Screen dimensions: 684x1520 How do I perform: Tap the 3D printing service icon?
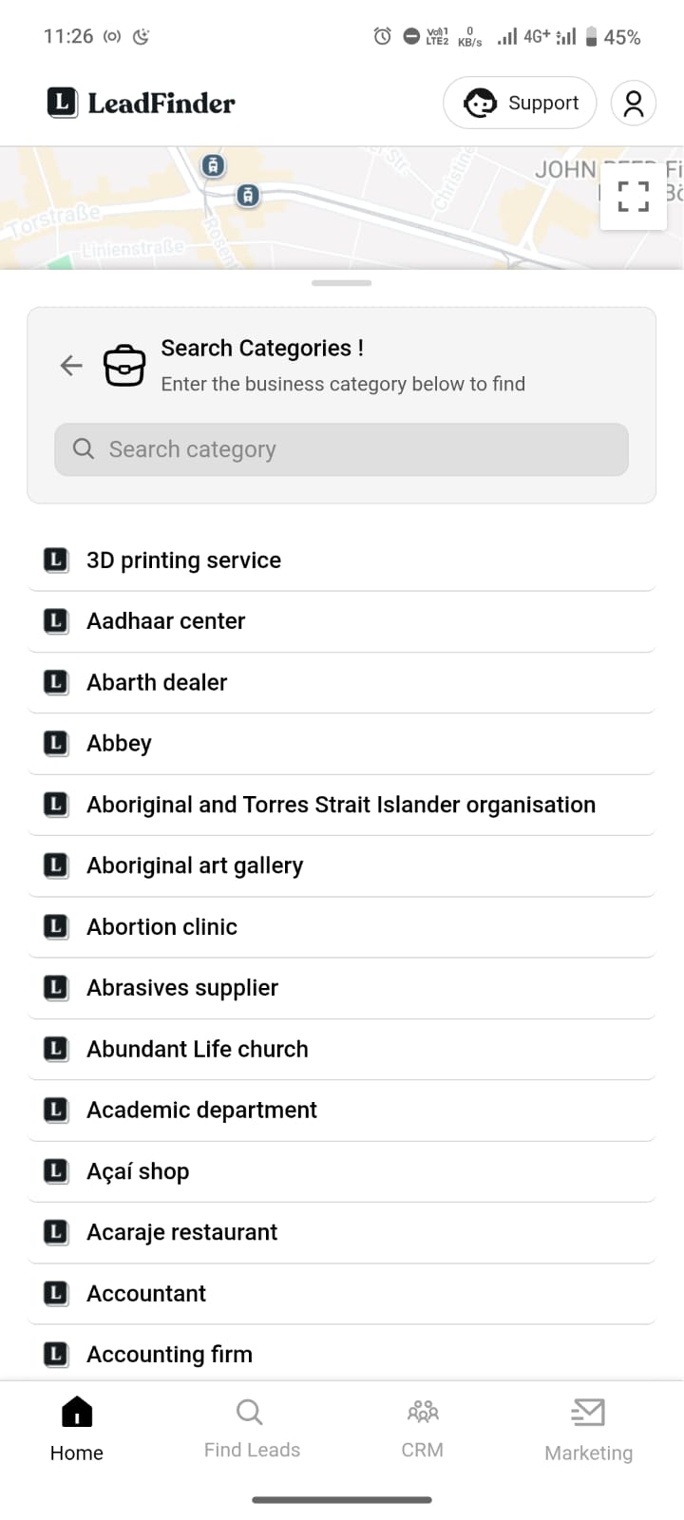(56, 560)
